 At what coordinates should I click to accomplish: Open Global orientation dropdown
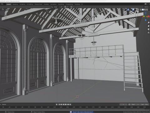(x=55, y=7)
